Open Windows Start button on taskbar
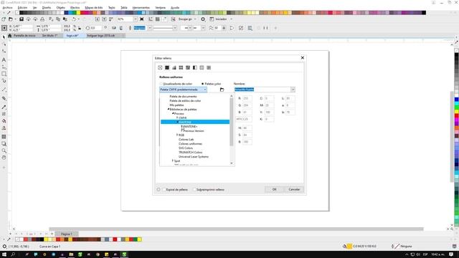459x258 pixels. (4, 254)
